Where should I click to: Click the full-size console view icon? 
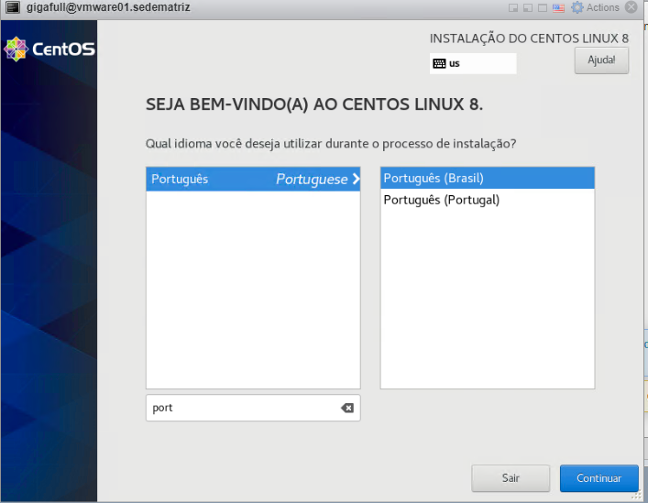[543, 8]
